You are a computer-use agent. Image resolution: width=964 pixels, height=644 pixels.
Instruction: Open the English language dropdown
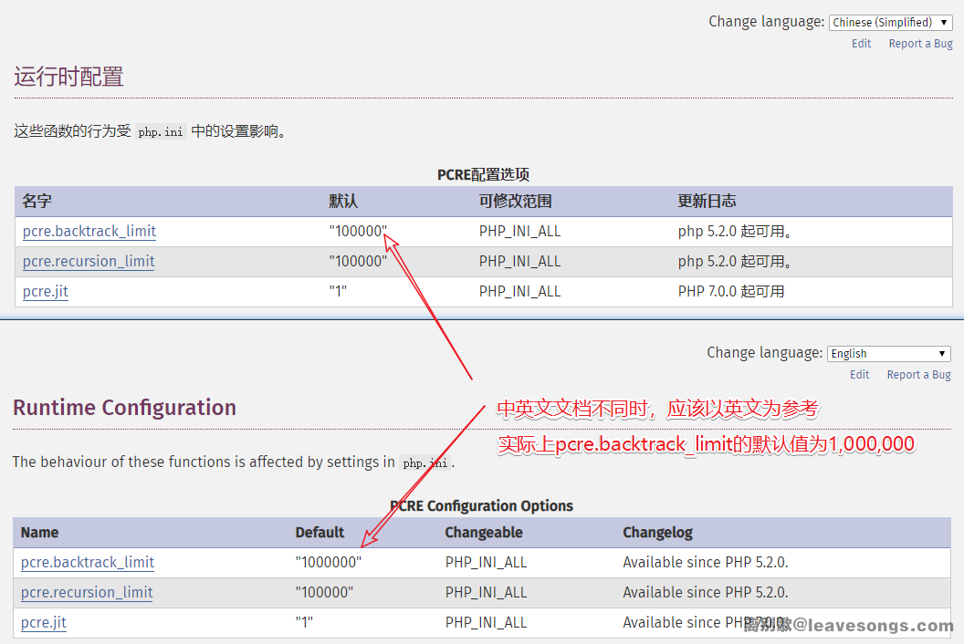[x=888, y=354]
